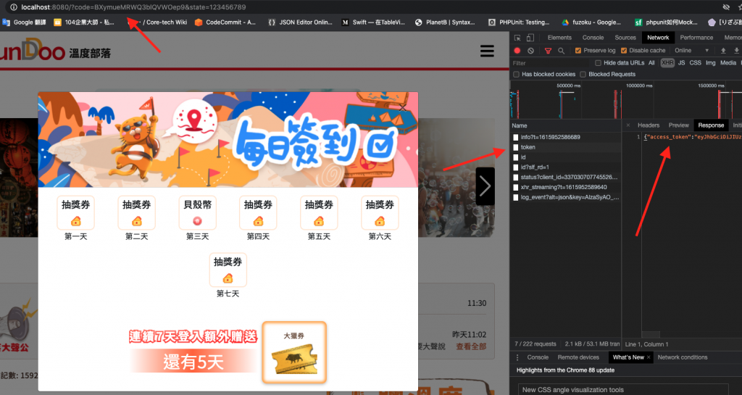Close the daily sign-in popup
Viewport: 742px width, 395px height.
(x=402, y=108)
